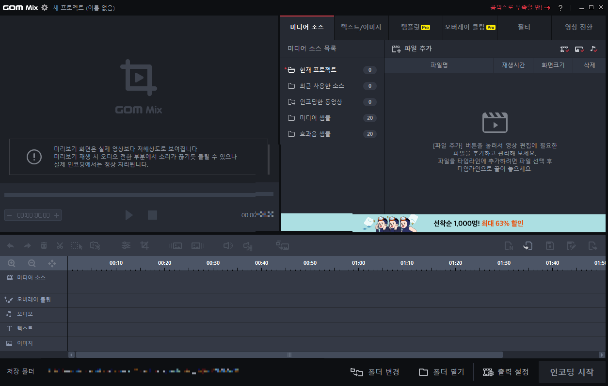Decrease preview time with minus button

9,215
